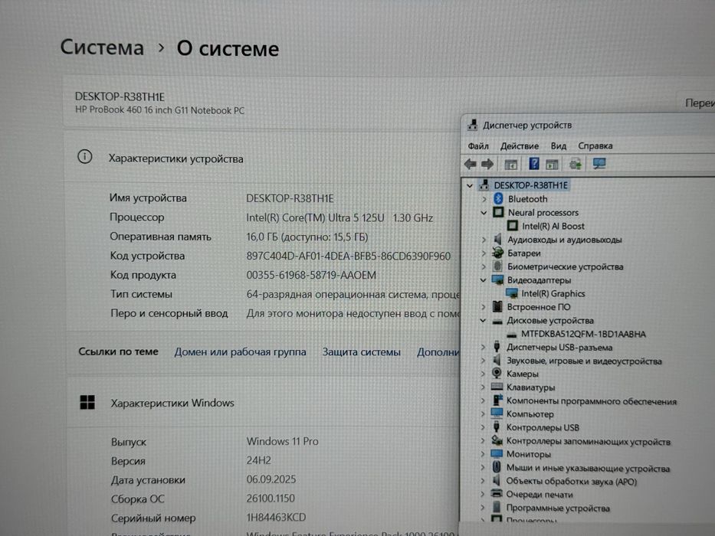Click the Forward arrow in Device Manager toolbar
Viewport: 715px width, 536px height.
487,164
